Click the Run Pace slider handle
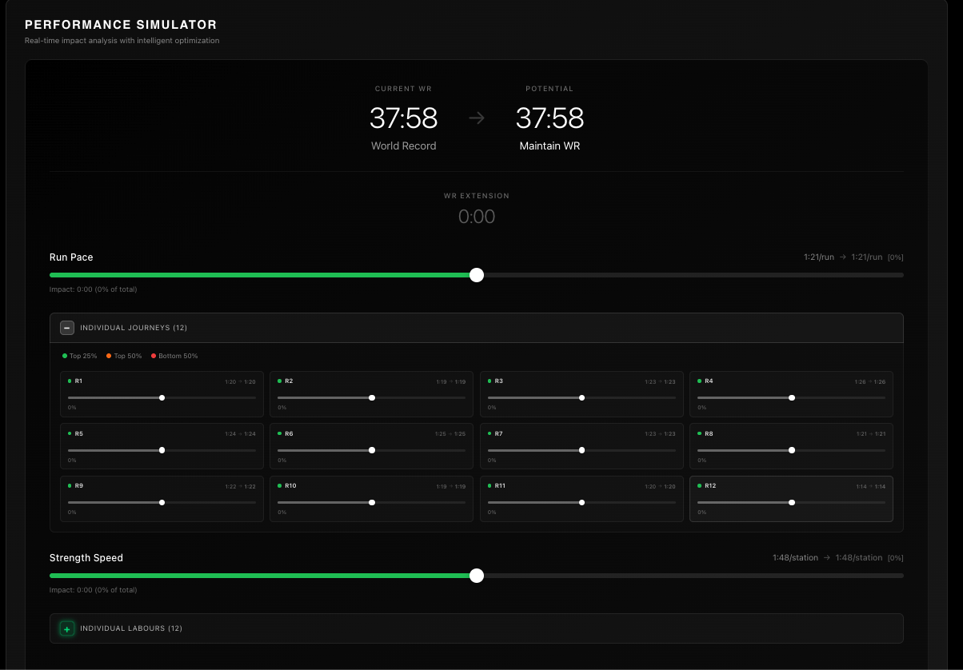 click(x=477, y=275)
